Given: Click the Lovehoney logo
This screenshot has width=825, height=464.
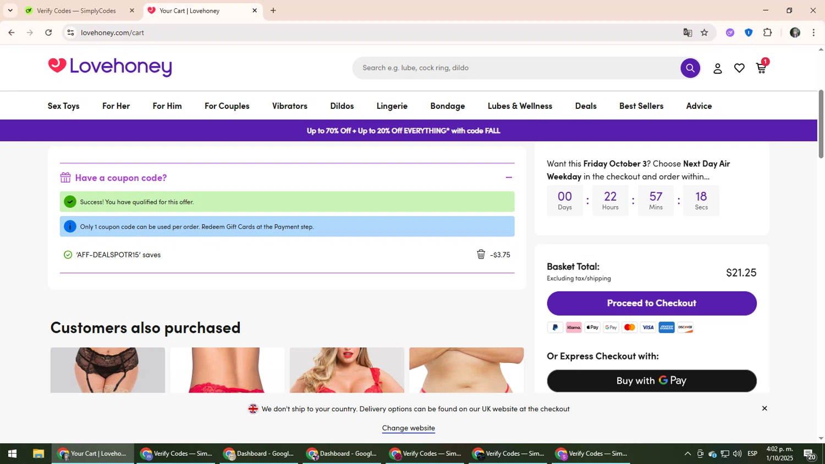Looking at the screenshot, I should [110, 67].
